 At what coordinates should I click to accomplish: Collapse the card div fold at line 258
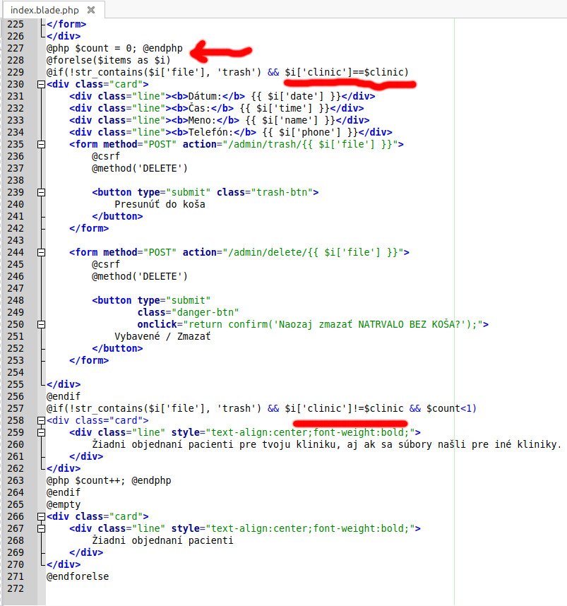[x=41, y=420]
